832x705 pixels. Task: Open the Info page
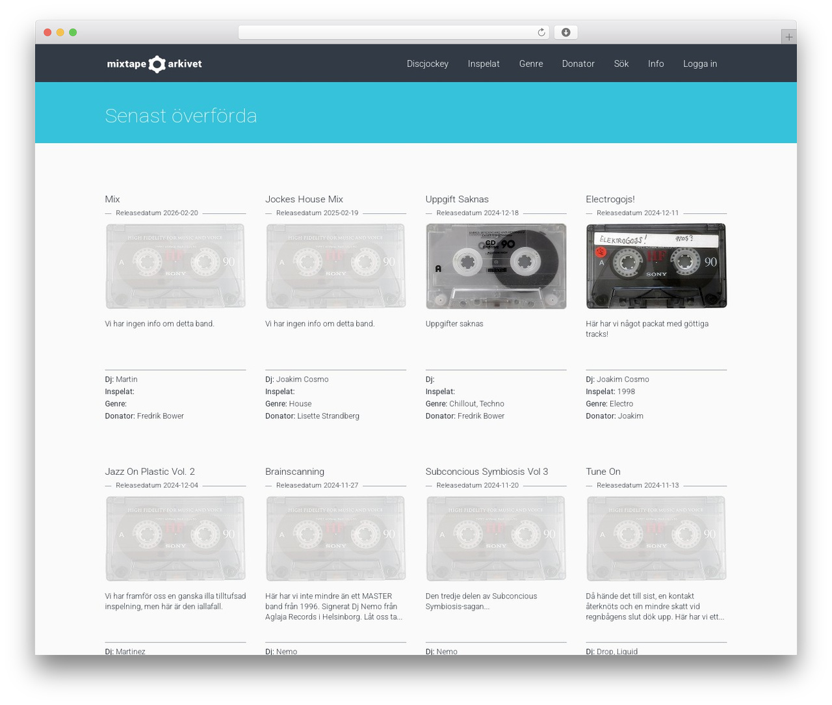point(656,64)
